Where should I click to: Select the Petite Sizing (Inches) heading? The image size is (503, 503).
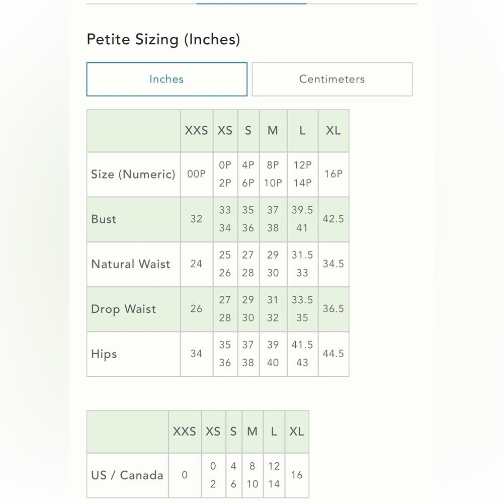163,39
